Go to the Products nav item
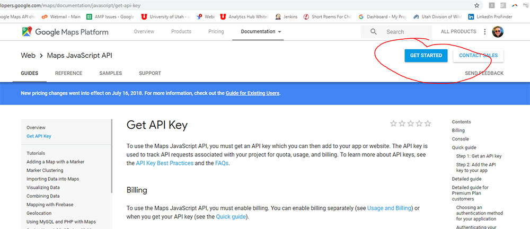Image resolution: width=530 pixels, height=229 pixels. [x=181, y=31]
